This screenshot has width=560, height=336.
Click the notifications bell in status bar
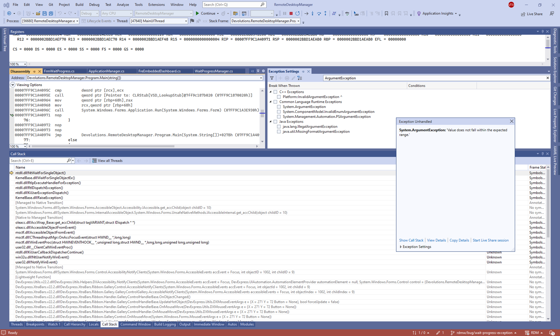[x=552, y=333]
